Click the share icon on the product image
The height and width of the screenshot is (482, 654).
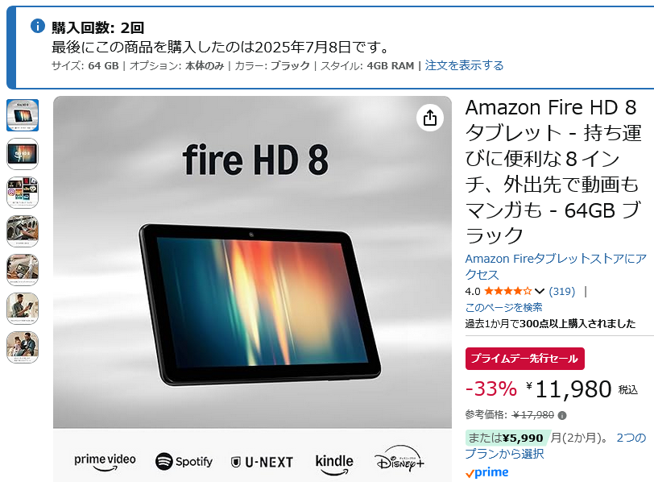pyautogui.click(x=429, y=118)
